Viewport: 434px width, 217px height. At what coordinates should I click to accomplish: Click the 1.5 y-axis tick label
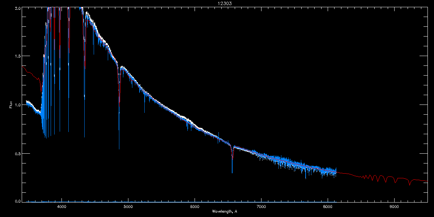pos(17,56)
